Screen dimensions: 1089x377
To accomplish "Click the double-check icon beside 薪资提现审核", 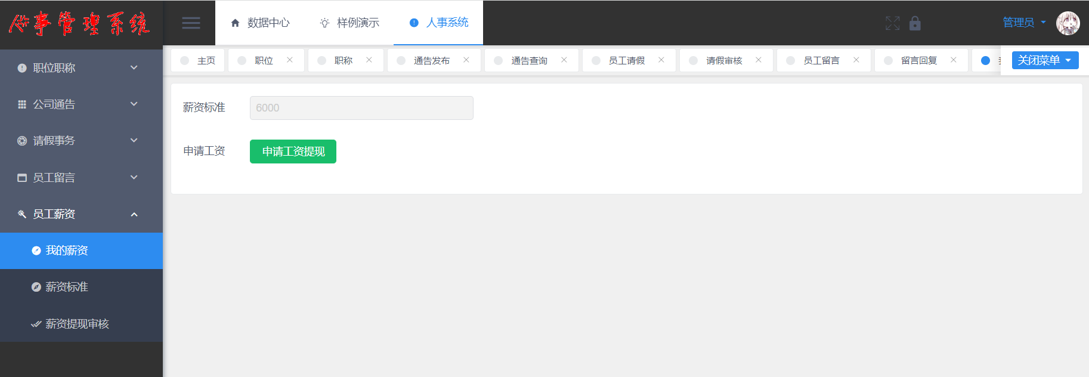I will click(36, 324).
